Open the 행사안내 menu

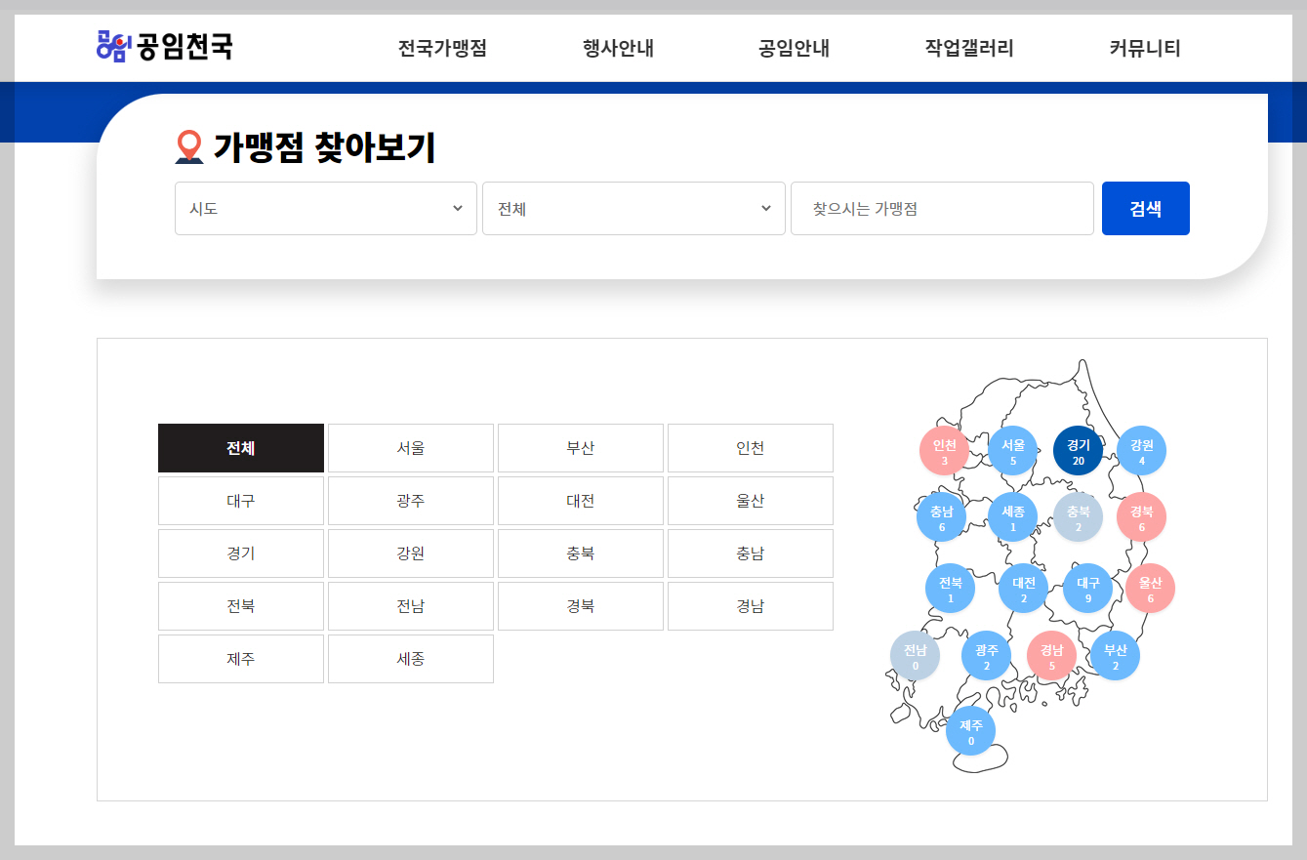click(618, 49)
